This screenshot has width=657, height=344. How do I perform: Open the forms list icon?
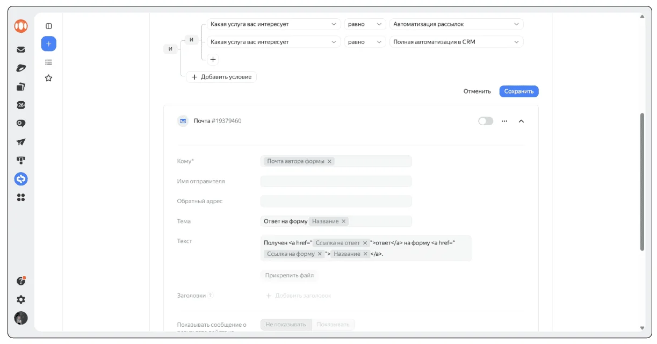pyautogui.click(x=48, y=62)
